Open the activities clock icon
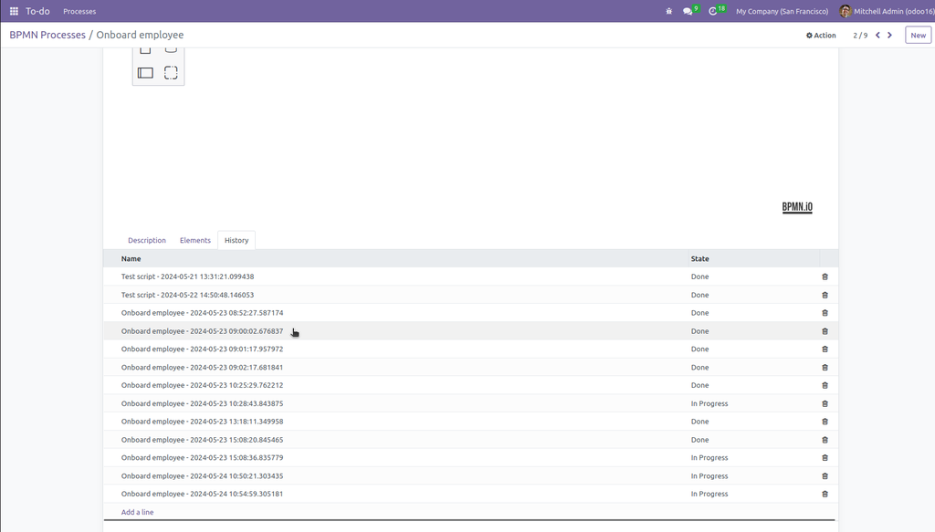Image resolution: width=935 pixels, height=532 pixels. point(712,11)
